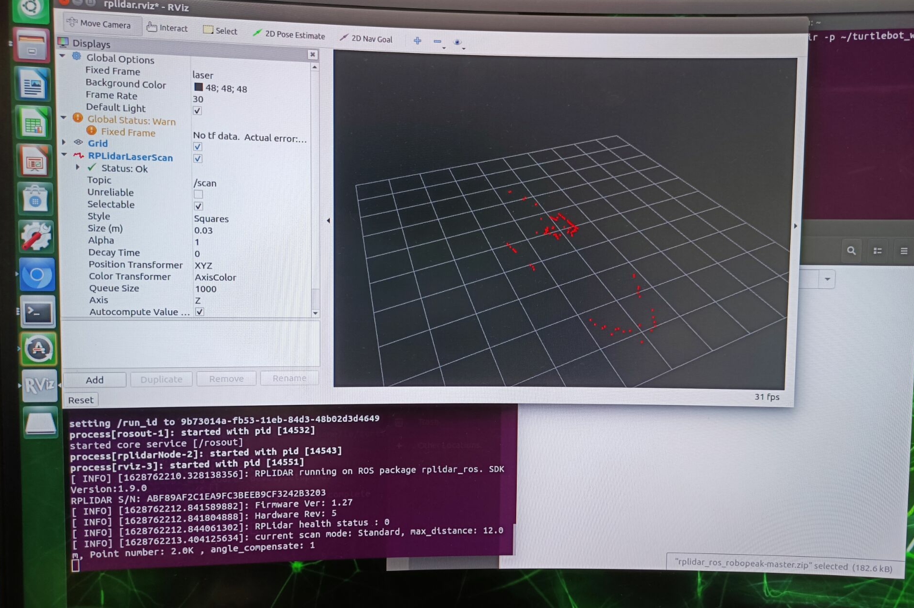Edit the Queue Size value 1000
This screenshot has height=608, width=914.
(205, 289)
